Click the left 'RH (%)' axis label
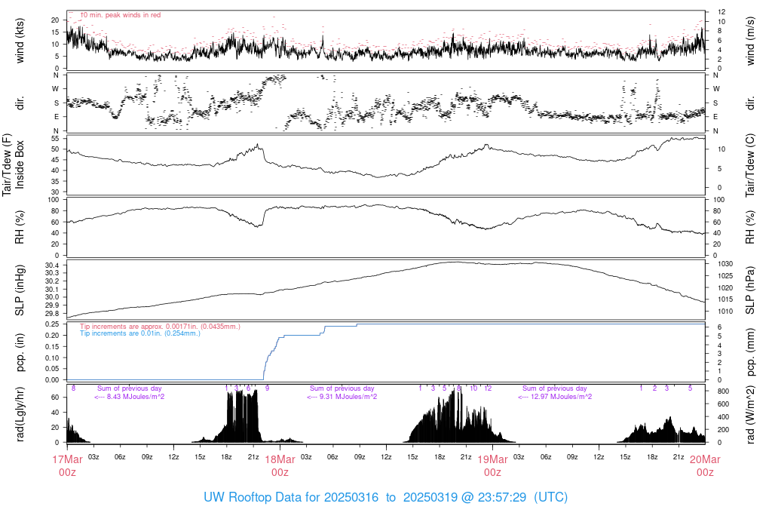772x528 pixels. click(x=20, y=227)
